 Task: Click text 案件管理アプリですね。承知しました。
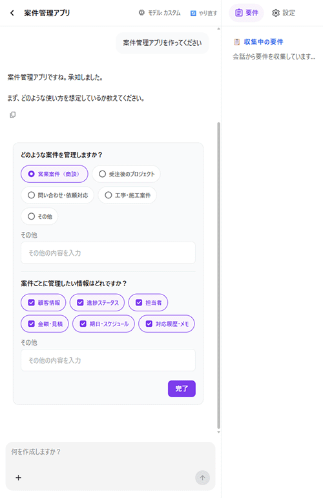click(x=56, y=77)
